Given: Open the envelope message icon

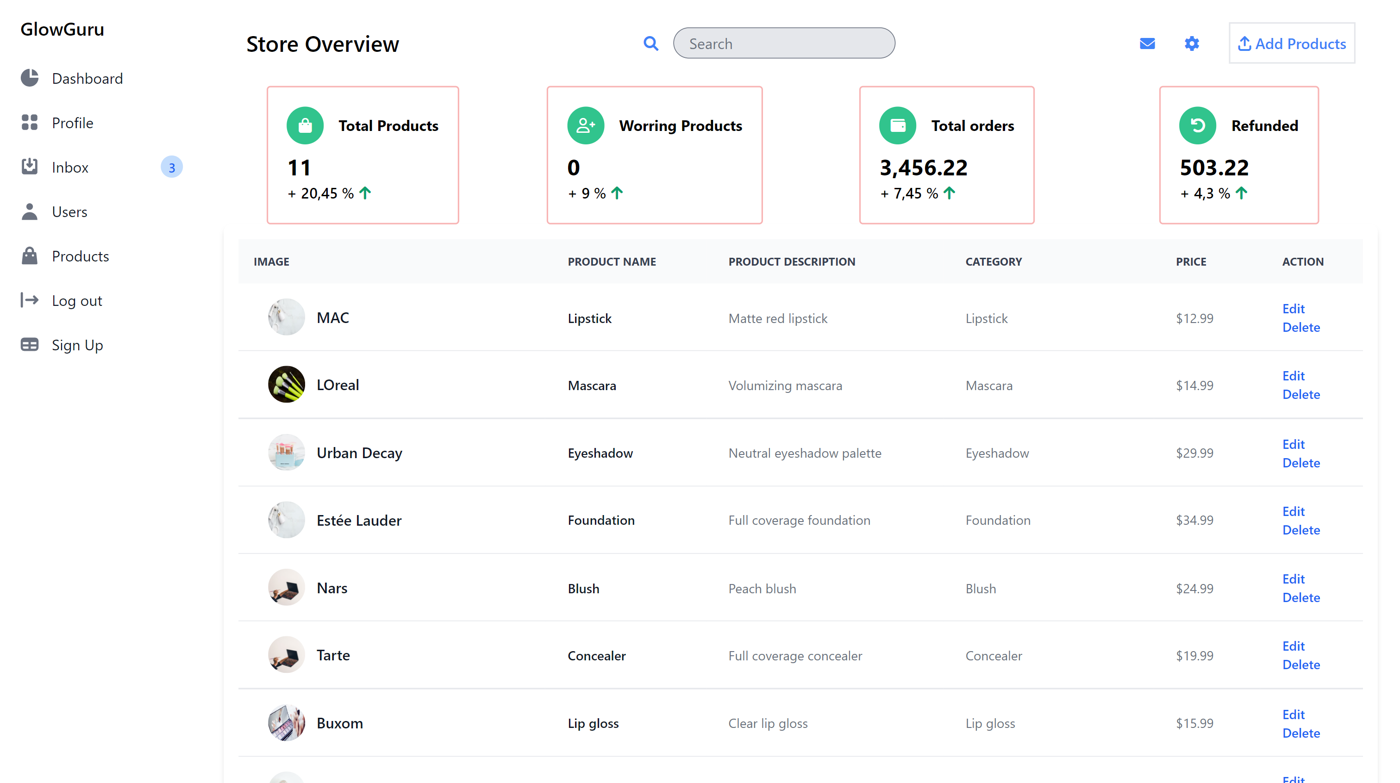Looking at the screenshot, I should click(x=1147, y=43).
